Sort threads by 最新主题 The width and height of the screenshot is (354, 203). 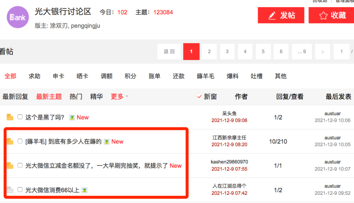(x=49, y=96)
